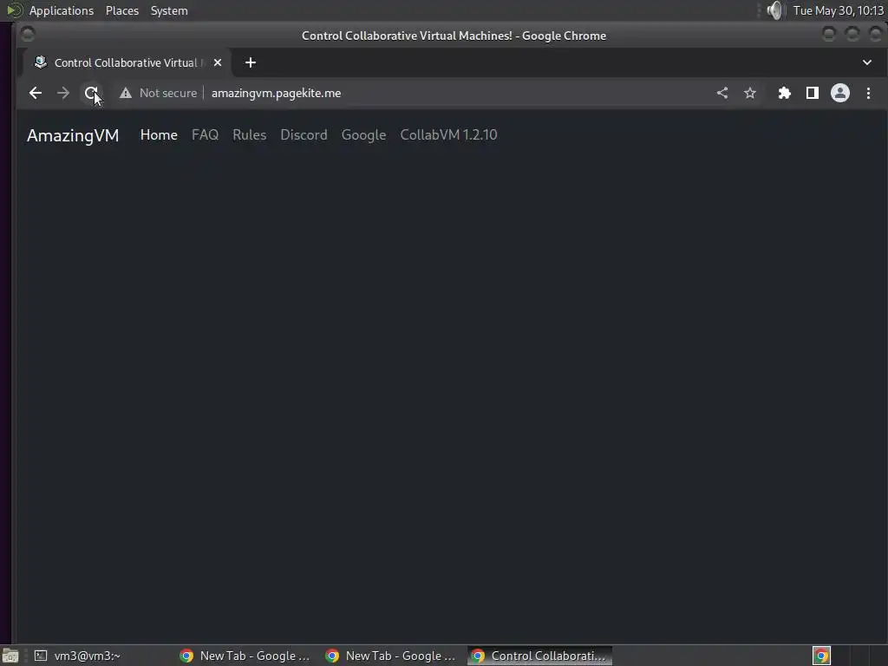Click the Not secure warning icon
Viewport: 888px width, 666px height.
(126, 93)
